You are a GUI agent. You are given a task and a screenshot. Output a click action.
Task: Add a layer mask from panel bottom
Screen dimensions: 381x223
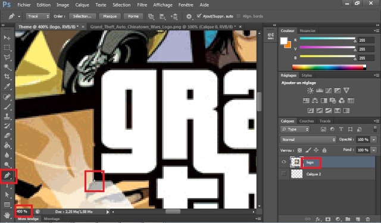tap(328, 219)
